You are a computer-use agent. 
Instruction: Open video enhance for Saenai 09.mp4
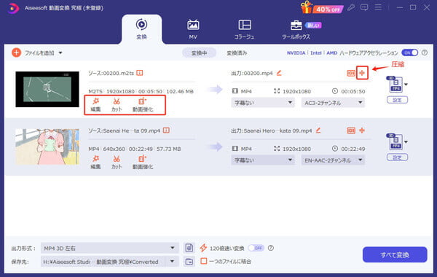click(x=143, y=162)
